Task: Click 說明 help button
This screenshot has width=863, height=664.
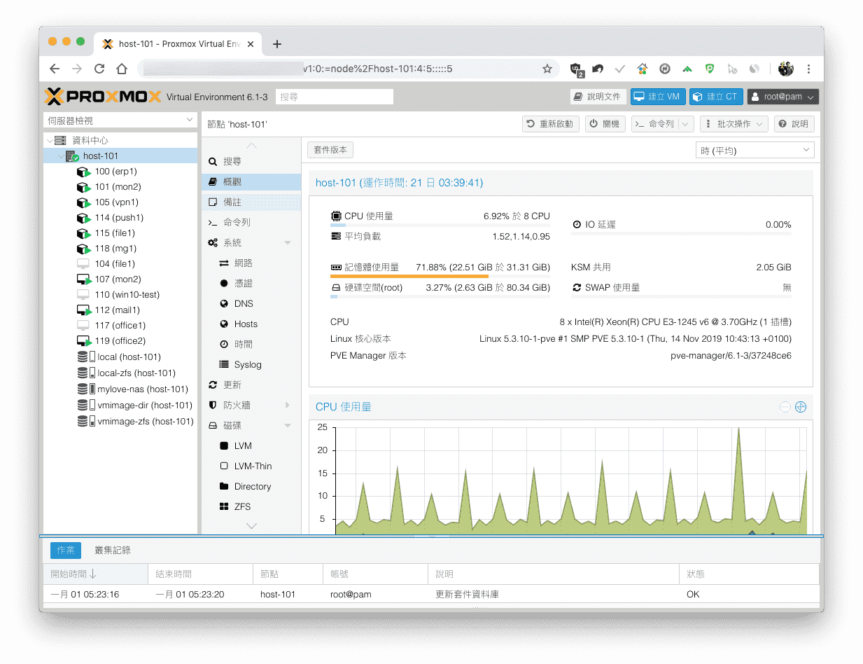Action: [794, 124]
